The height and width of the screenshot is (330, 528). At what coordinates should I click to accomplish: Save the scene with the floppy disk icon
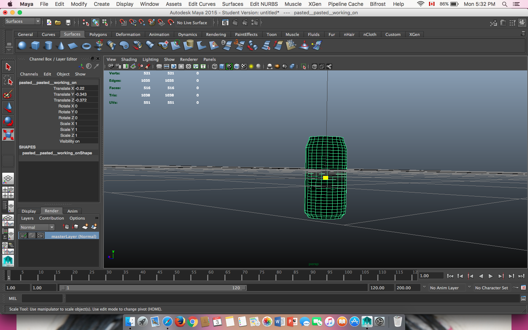68,23
